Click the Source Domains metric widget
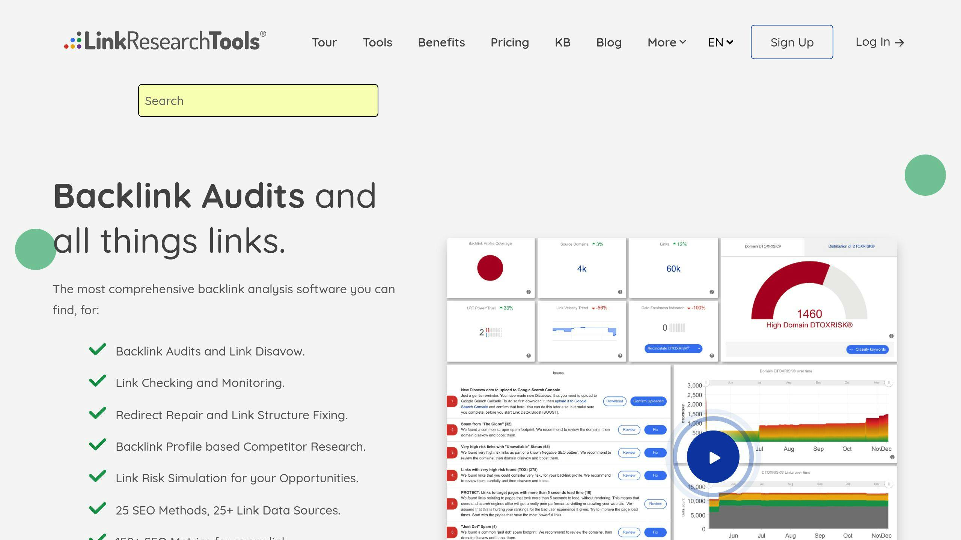This screenshot has width=961, height=540. pos(581,267)
